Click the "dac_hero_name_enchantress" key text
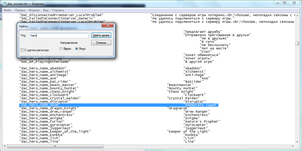 pos(47,115)
